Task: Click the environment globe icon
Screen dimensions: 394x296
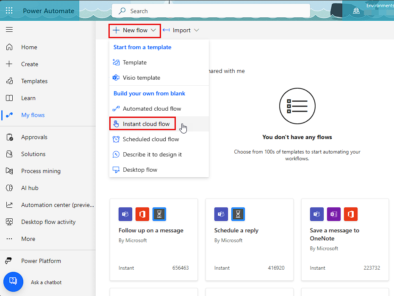Action: [356, 11]
